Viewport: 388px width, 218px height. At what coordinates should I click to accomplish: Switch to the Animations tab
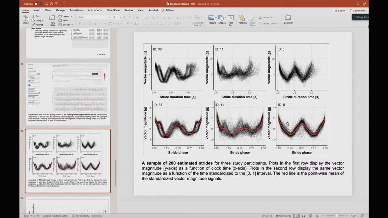pyautogui.click(x=95, y=10)
